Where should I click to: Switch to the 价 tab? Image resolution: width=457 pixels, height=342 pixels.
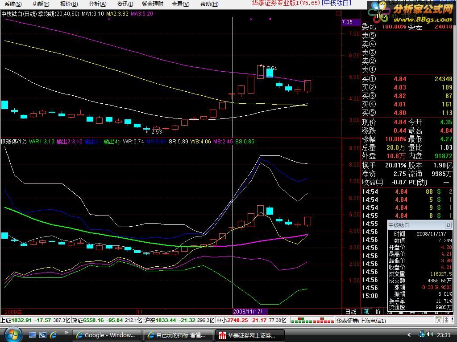click(x=378, y=311)
